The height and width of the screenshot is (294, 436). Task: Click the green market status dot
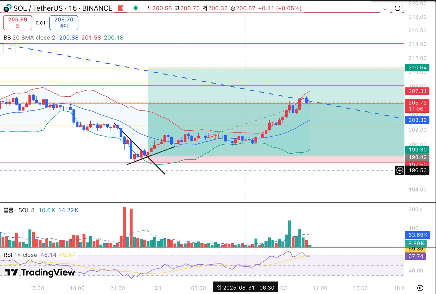135,8
